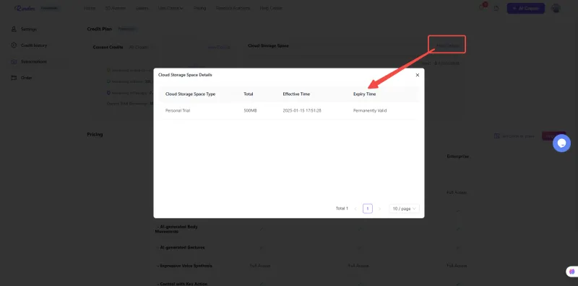Go to next page arrow in pagination
578x286 pixels.
(x=380, y=209)
